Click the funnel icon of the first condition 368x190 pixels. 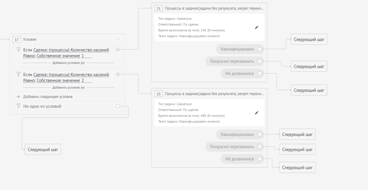coord(19,49)
